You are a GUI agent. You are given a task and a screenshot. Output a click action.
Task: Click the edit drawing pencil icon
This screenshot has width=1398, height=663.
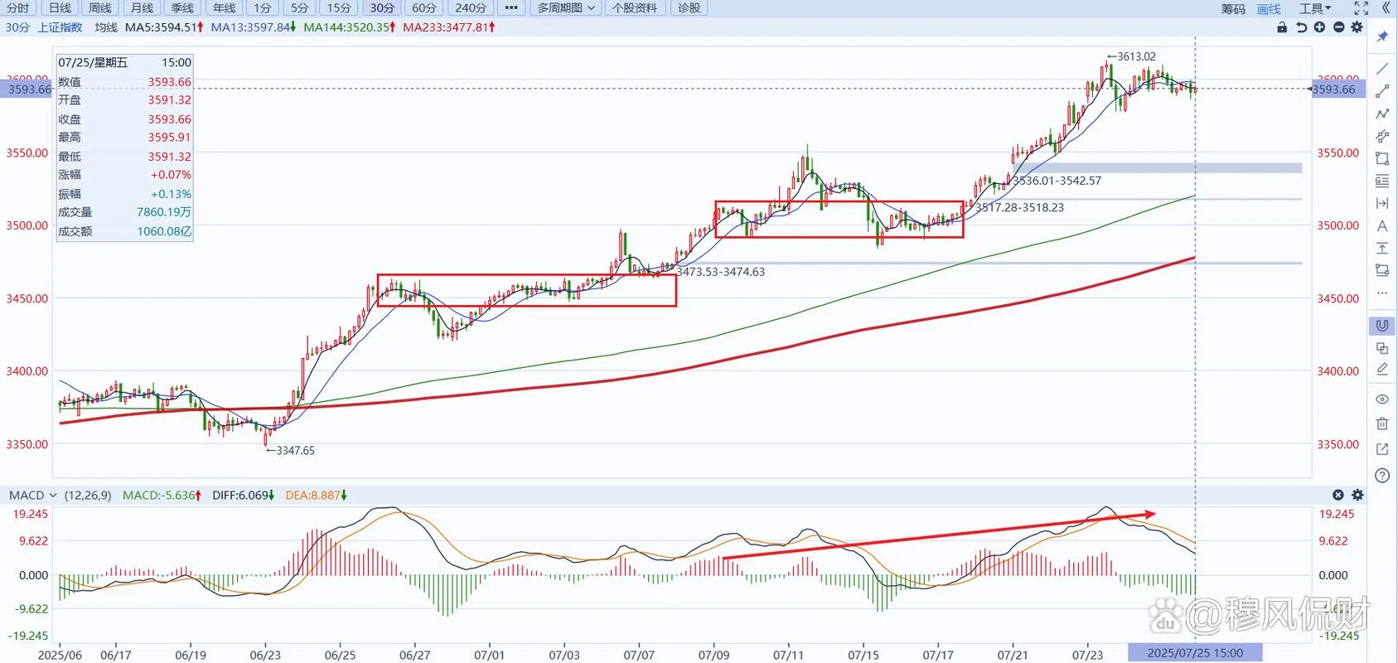click(x=1382, y=370)
